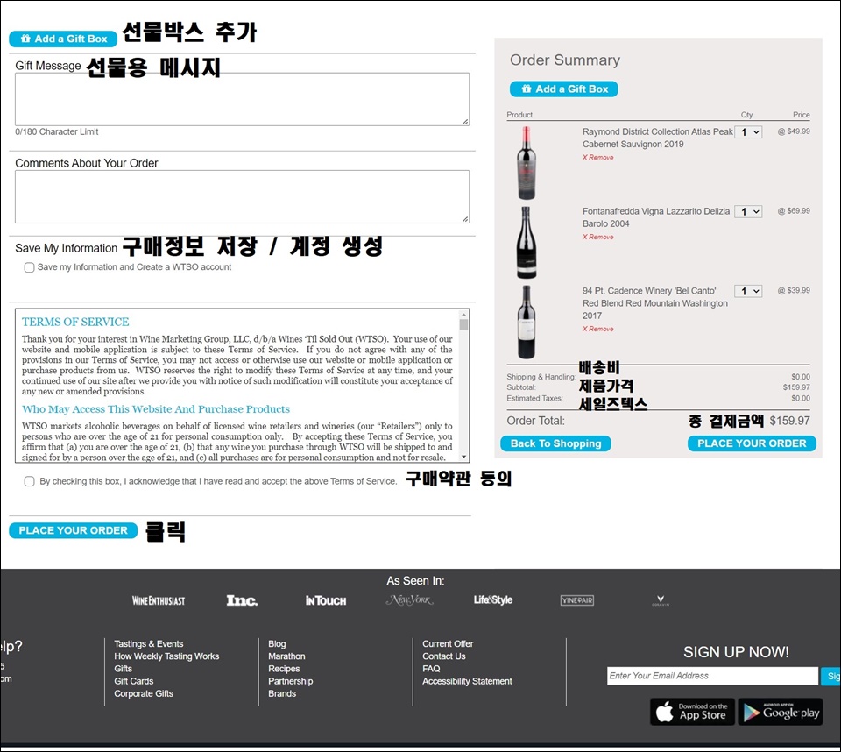Image resolution: width=841 pixels, height=752 pixels.
Task: Check Save my Information and Create WTSO account
Action: pyautogui.click(x=30, y=267)
